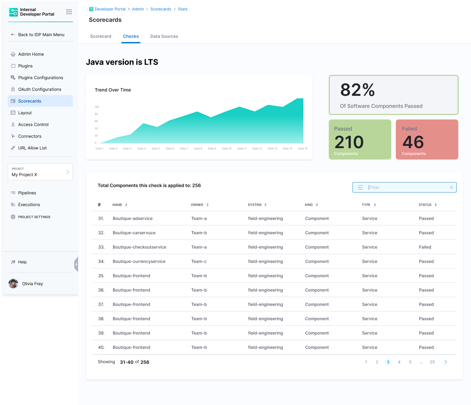Click into the Filter input field

click(x=407, y=188)
